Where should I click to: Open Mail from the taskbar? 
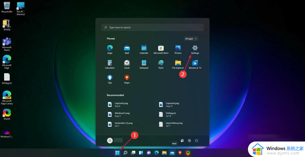[x=172, y=153]
